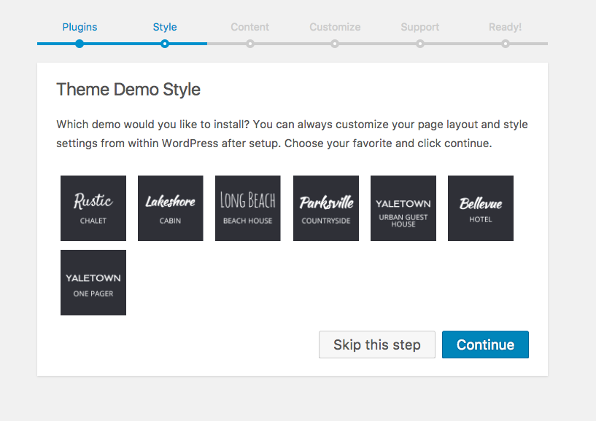This screenshot has height=421, width=596.
Task: Open the Customize step label
Action: pos(335,27)
